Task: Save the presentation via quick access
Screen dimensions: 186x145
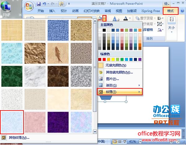Action: coord(39,4)
